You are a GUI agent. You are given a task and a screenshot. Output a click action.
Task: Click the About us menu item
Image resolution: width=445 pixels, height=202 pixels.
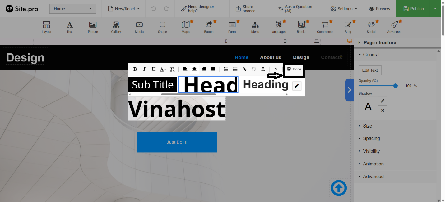[271, 57]
